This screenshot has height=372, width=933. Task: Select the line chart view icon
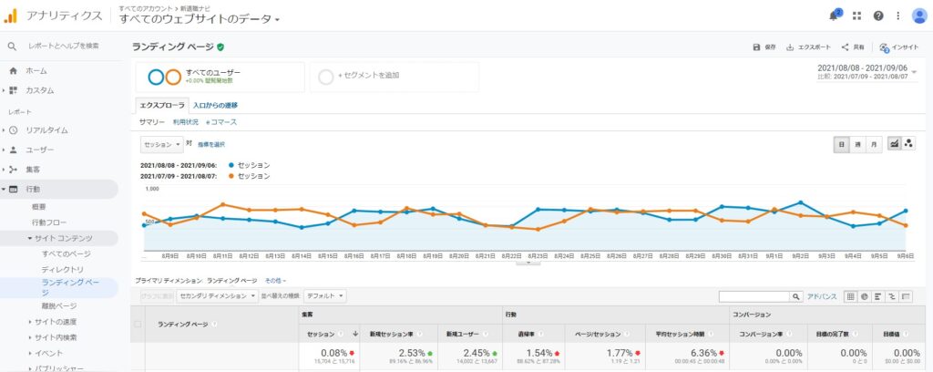point(894,143)
